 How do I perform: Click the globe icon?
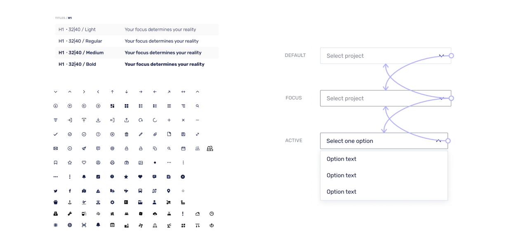(70, 225)
